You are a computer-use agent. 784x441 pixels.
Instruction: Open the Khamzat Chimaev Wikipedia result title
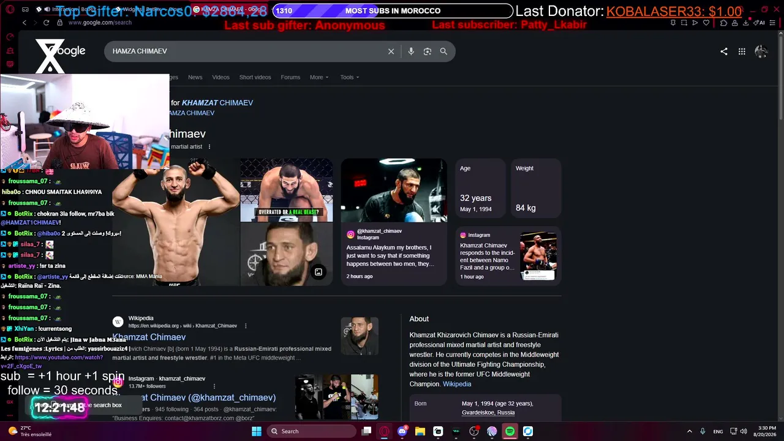point(149,337)
